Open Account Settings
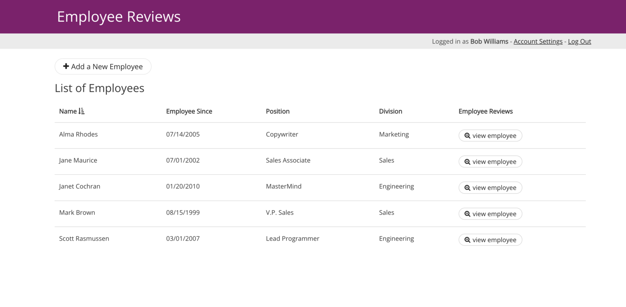The height and width of the screenshot is (307, 626). [538, 41]
